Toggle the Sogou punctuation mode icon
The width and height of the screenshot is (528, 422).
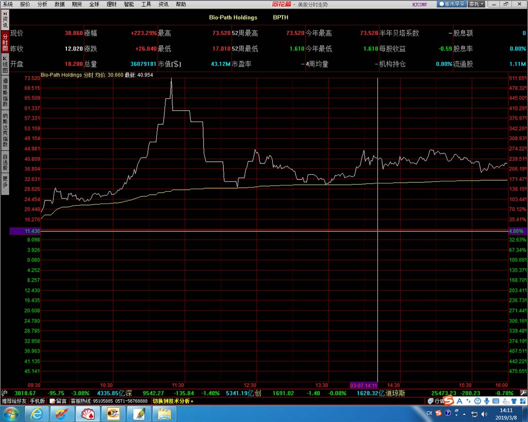(x=468, y=401)
